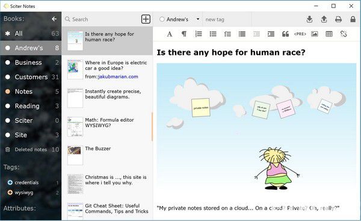This screenshot has height=221, width=361.
Task: Add a new note with the plus button
Action: (x=146, y=19)
